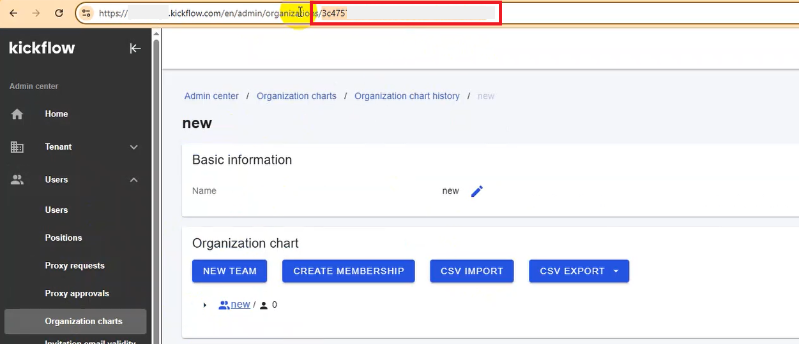
Task: Reload the page with refresh icon
Action: pyautogui.click(x=59, y=13)
